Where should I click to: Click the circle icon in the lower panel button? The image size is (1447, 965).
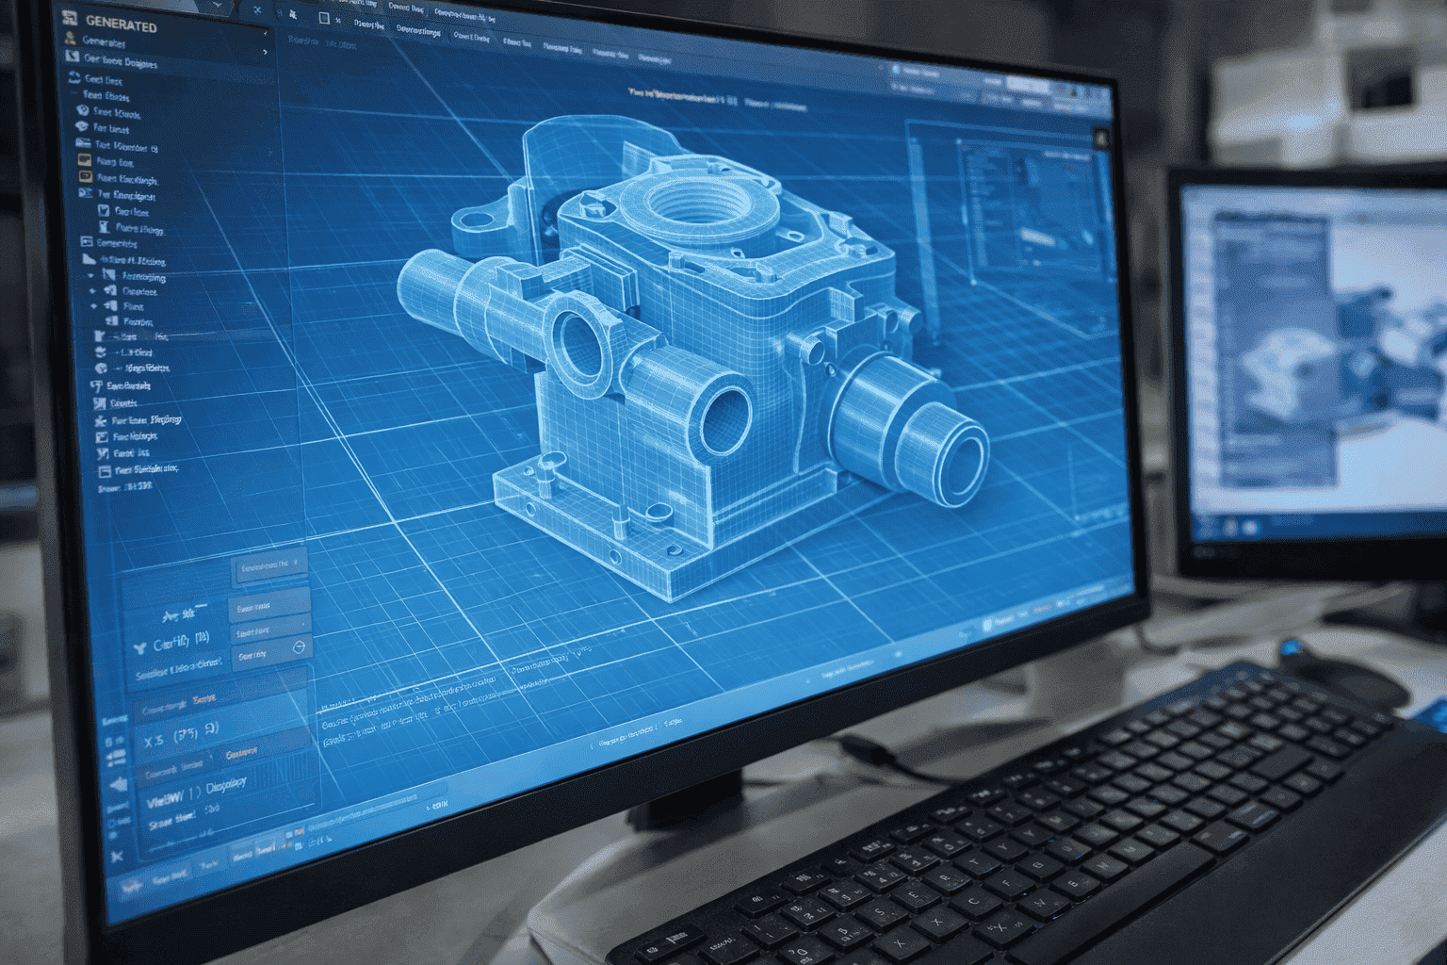[299, 647]
